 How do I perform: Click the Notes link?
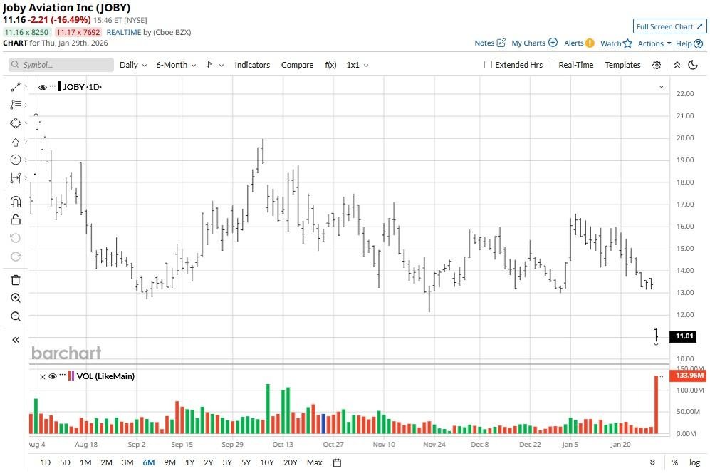click(484, 43)
